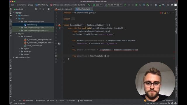Click the error count indicator in editor

pos(162,13)
